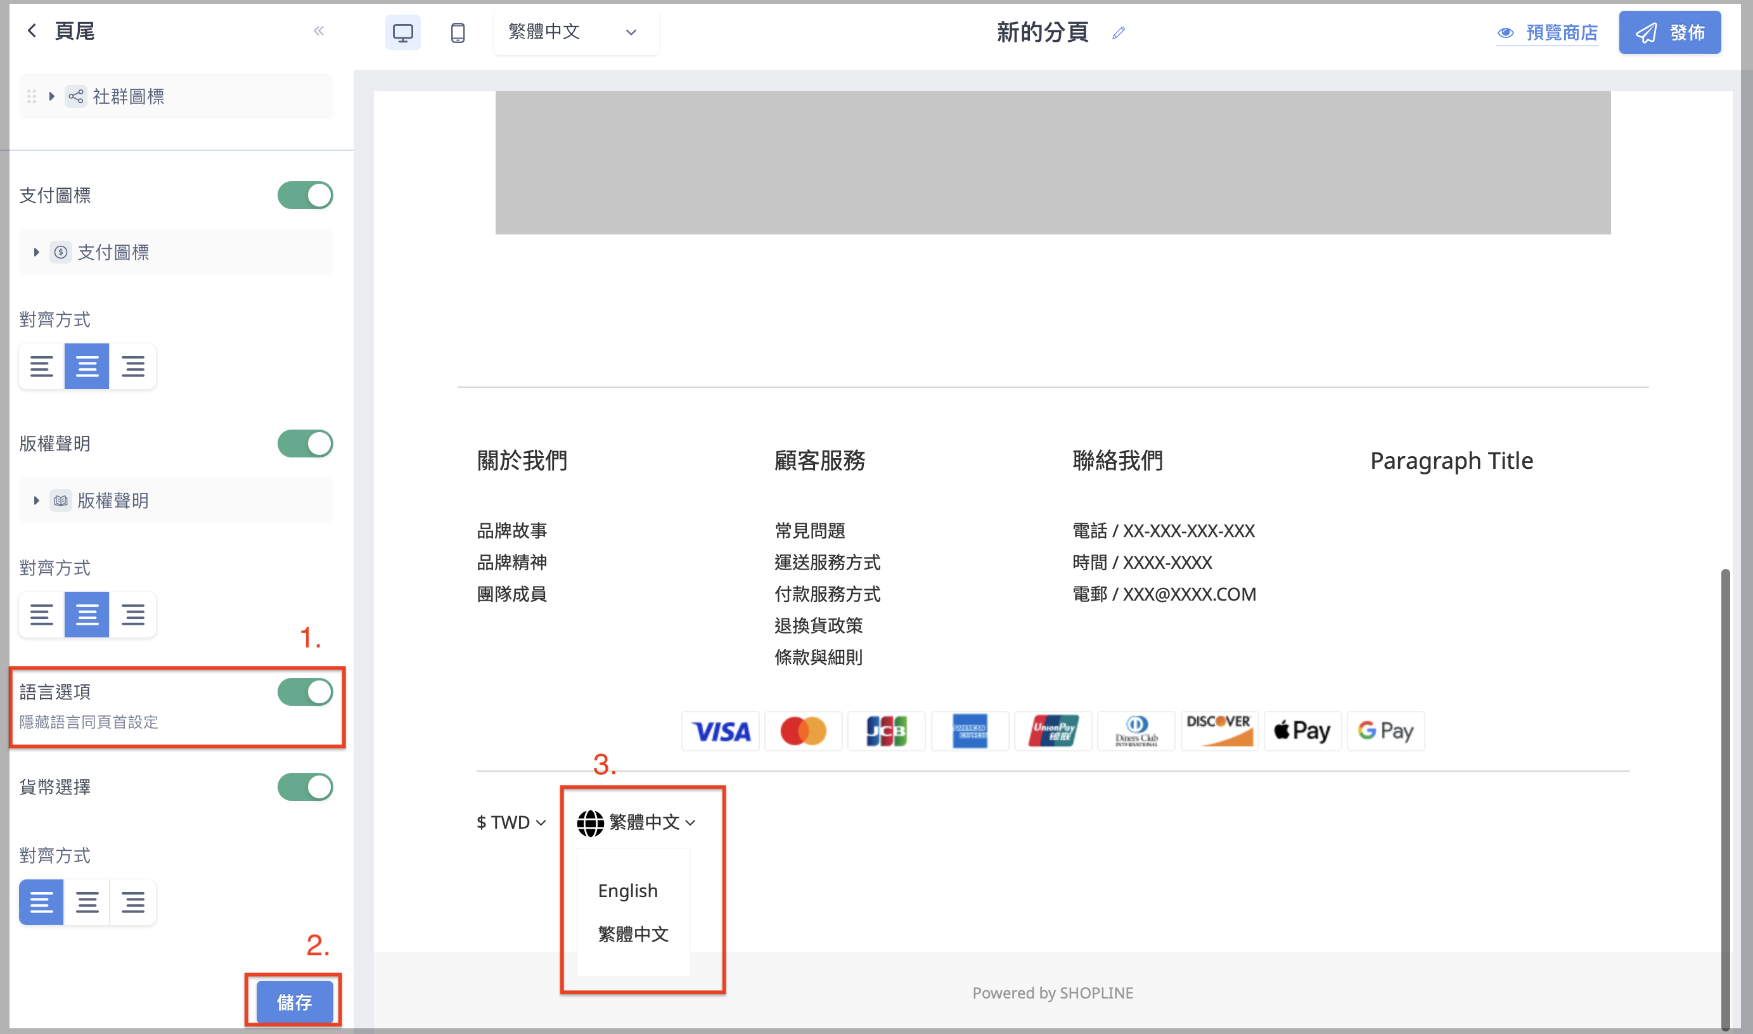
Task: Open the footer 繁體中文 language dropdown
Action: coord(637,822)
